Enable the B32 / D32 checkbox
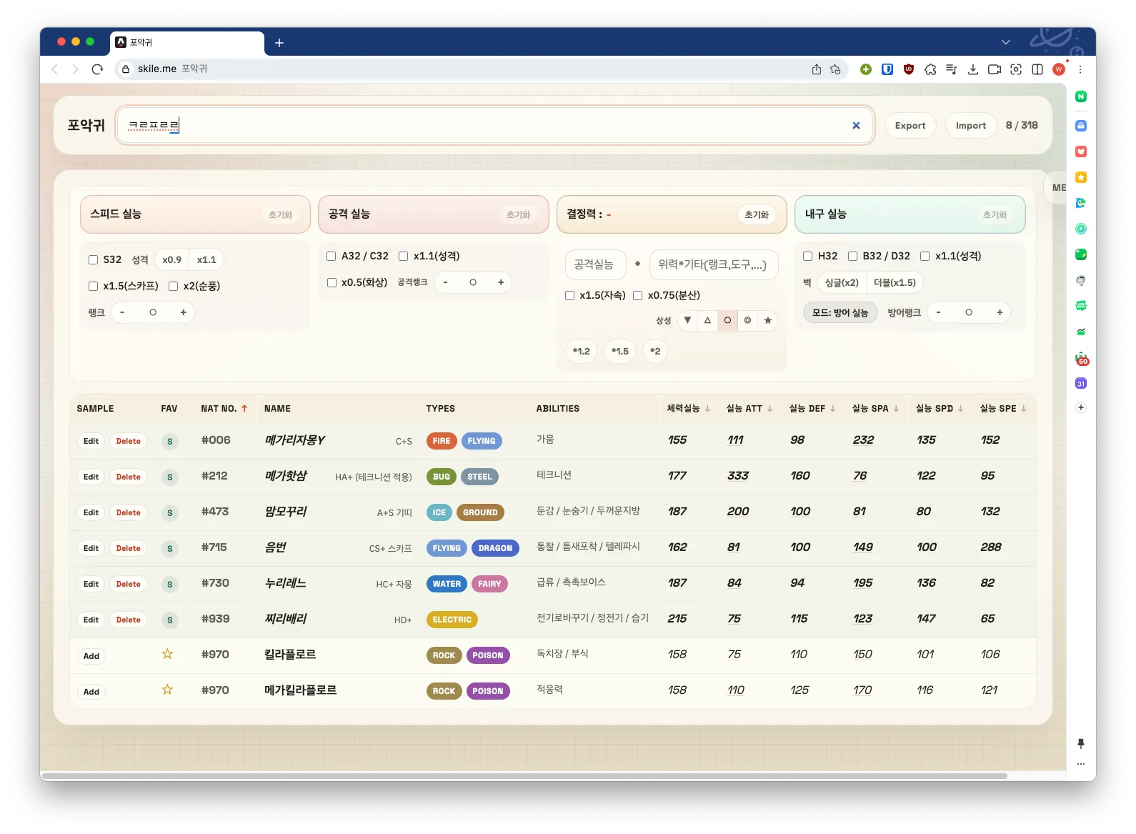 coord(852,256)
